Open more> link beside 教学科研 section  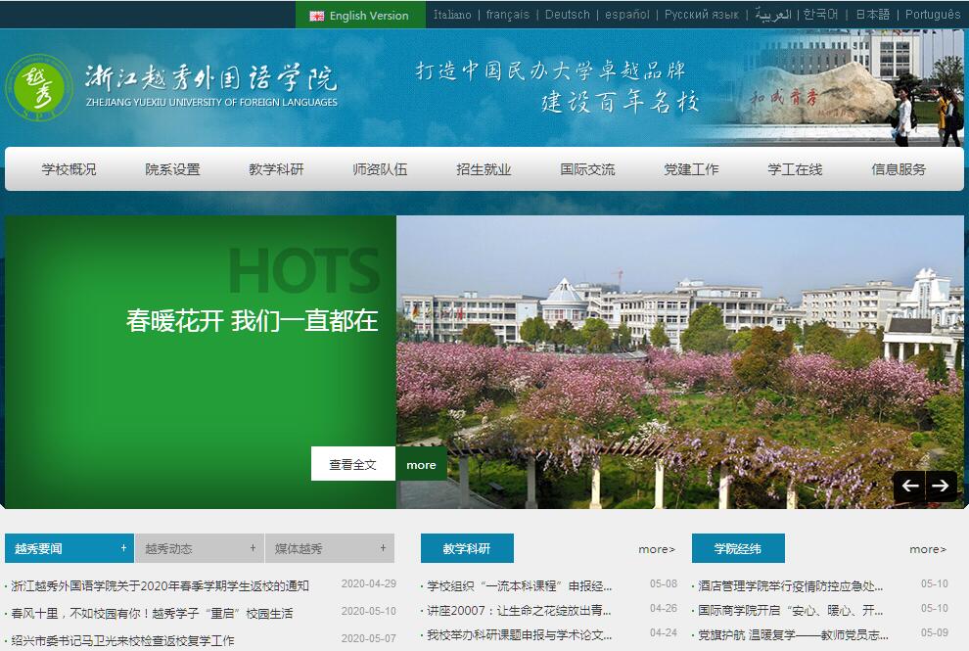coord(656,549)
